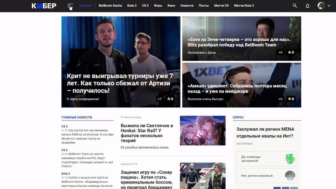Viewport: 336px width, 189px height.
Task: Open the Матчи Dota 2 menu item
Action: [x=244, y=5]
